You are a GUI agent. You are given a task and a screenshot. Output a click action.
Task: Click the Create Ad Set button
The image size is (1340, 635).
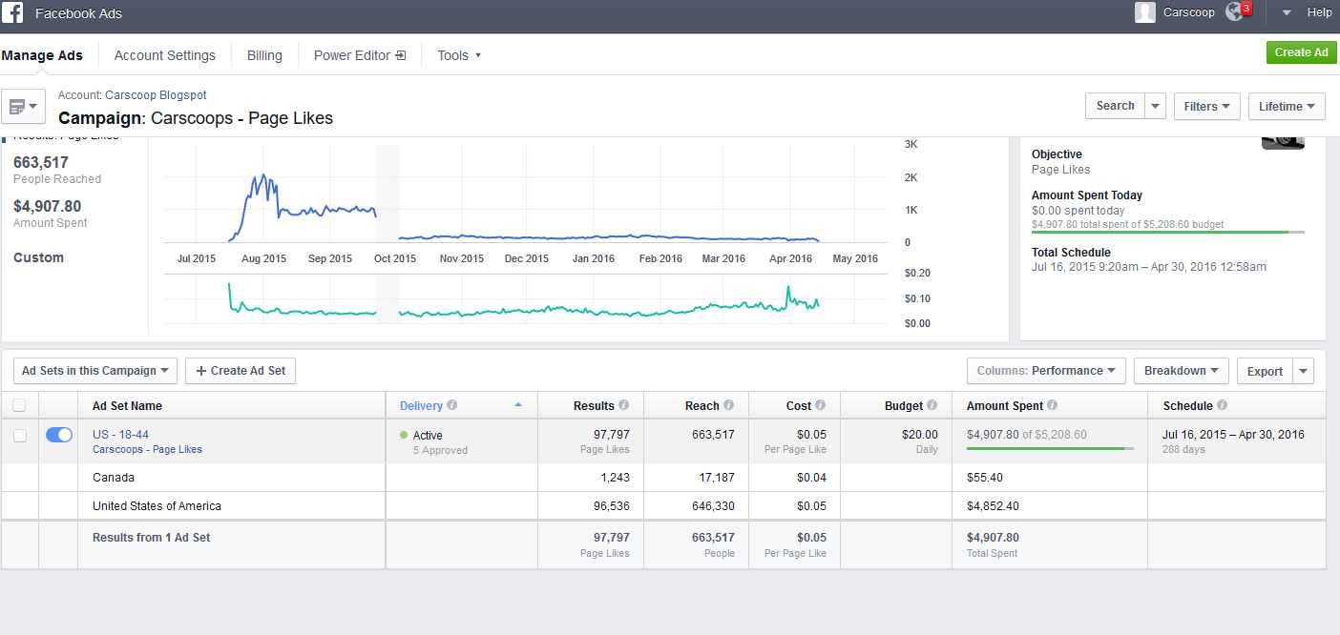241,371
